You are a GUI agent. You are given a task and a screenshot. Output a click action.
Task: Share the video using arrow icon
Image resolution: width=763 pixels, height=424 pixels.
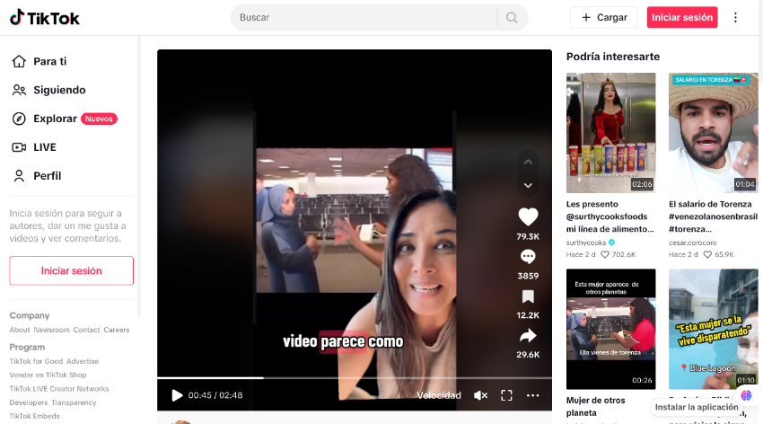(528, 336)
